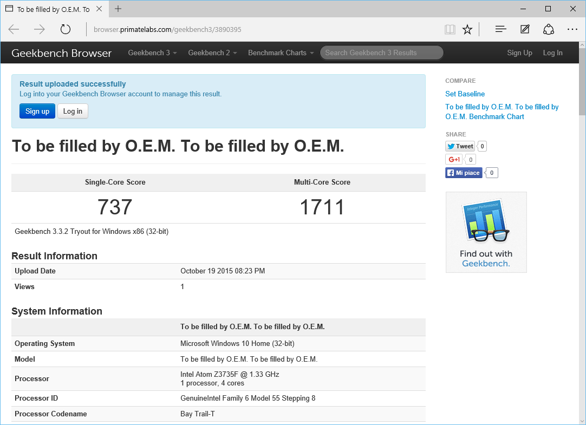The width and height of the screenshot is (586, 425).
Task: Go back to the previous page
Action: 14,29
